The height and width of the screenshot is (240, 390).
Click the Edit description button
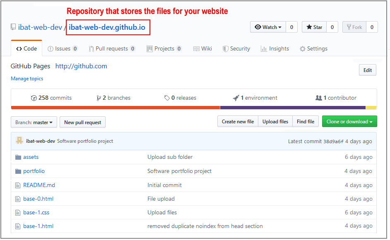click(368, 70)
